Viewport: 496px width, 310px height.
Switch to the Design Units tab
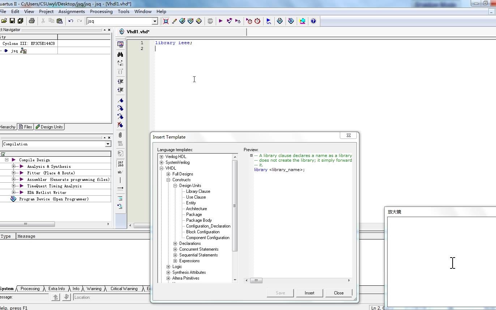tap(50, 127)
